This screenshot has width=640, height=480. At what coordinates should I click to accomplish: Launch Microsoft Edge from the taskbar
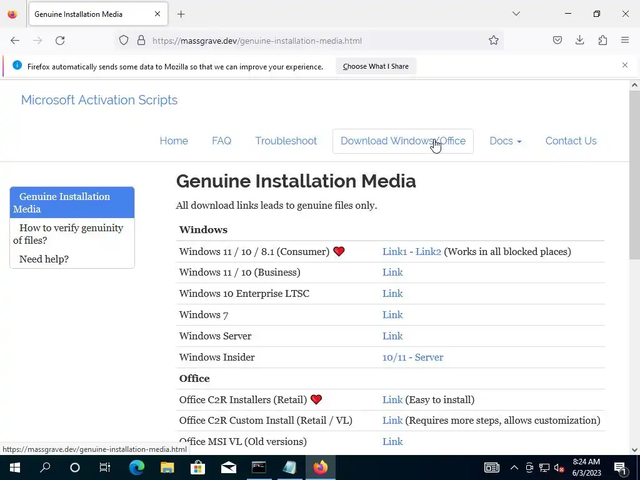point(137,467)
